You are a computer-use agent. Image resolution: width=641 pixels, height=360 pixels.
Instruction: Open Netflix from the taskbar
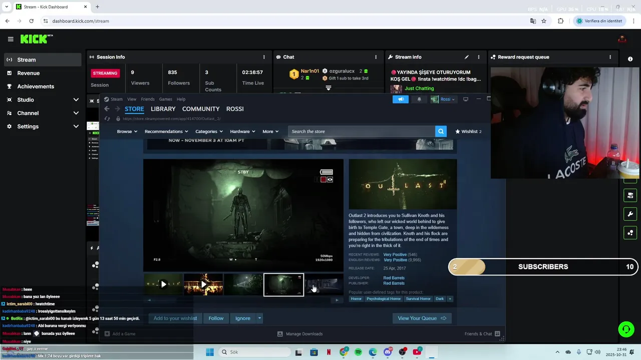coord(329,352)
